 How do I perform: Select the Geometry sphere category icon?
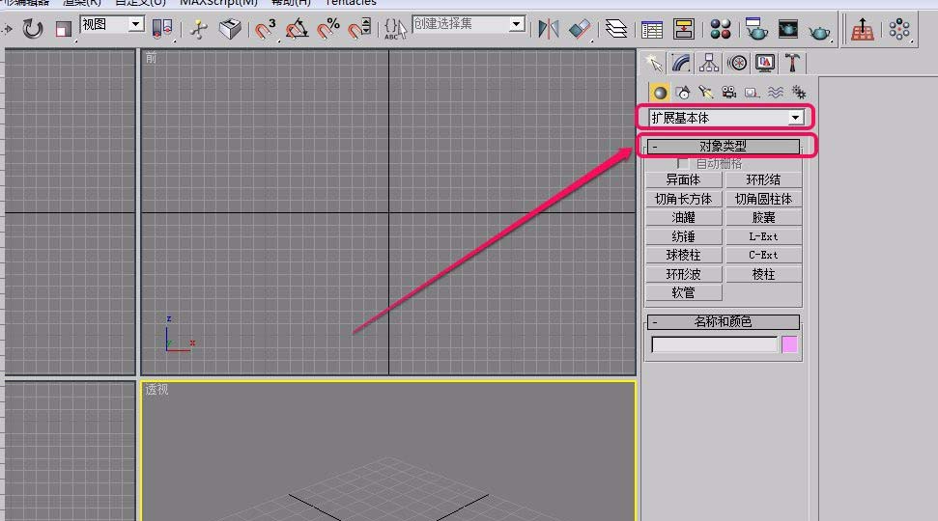(660, 93)
